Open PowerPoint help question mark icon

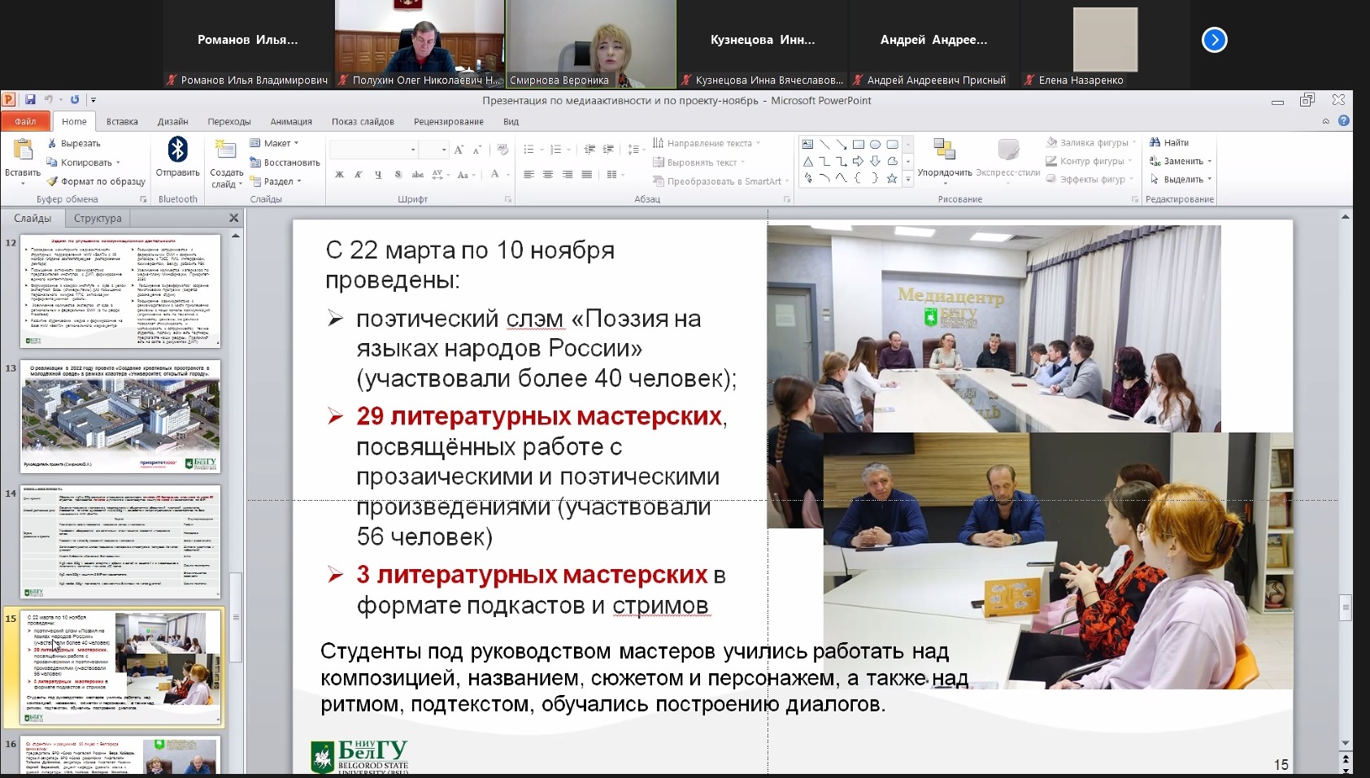point(1344,121)
